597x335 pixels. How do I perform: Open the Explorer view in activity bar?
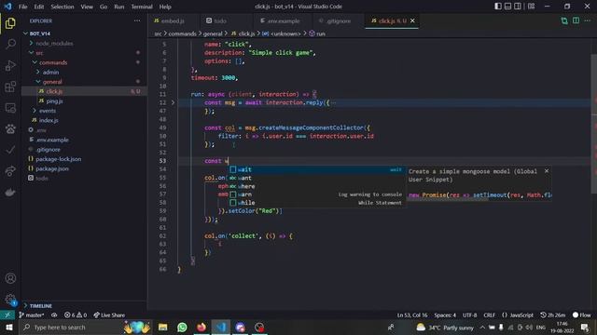10,23
